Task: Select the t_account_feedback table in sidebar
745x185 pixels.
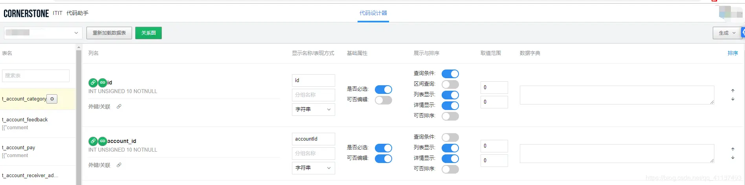Action: pos(25,120)
